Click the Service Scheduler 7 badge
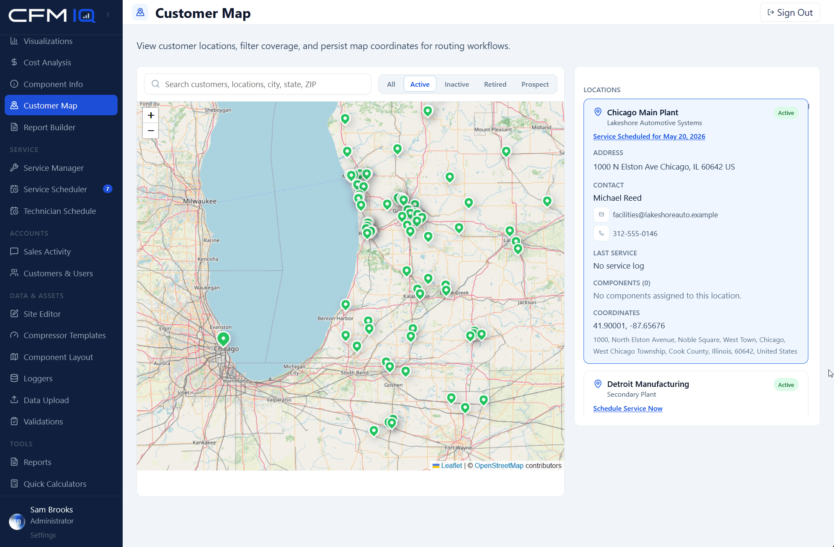Image resolution: width=834 pixels, height=547 pixels. tap(108, 189)
